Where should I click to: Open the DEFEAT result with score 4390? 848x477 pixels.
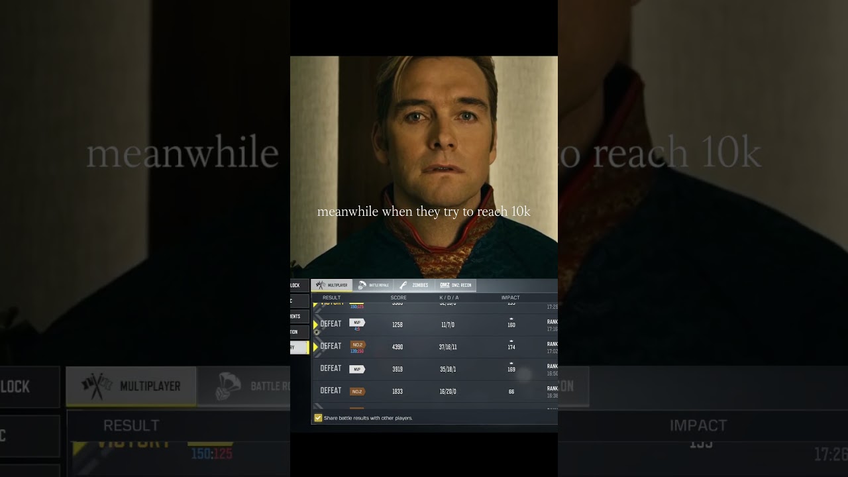click(x=331, y=346)
